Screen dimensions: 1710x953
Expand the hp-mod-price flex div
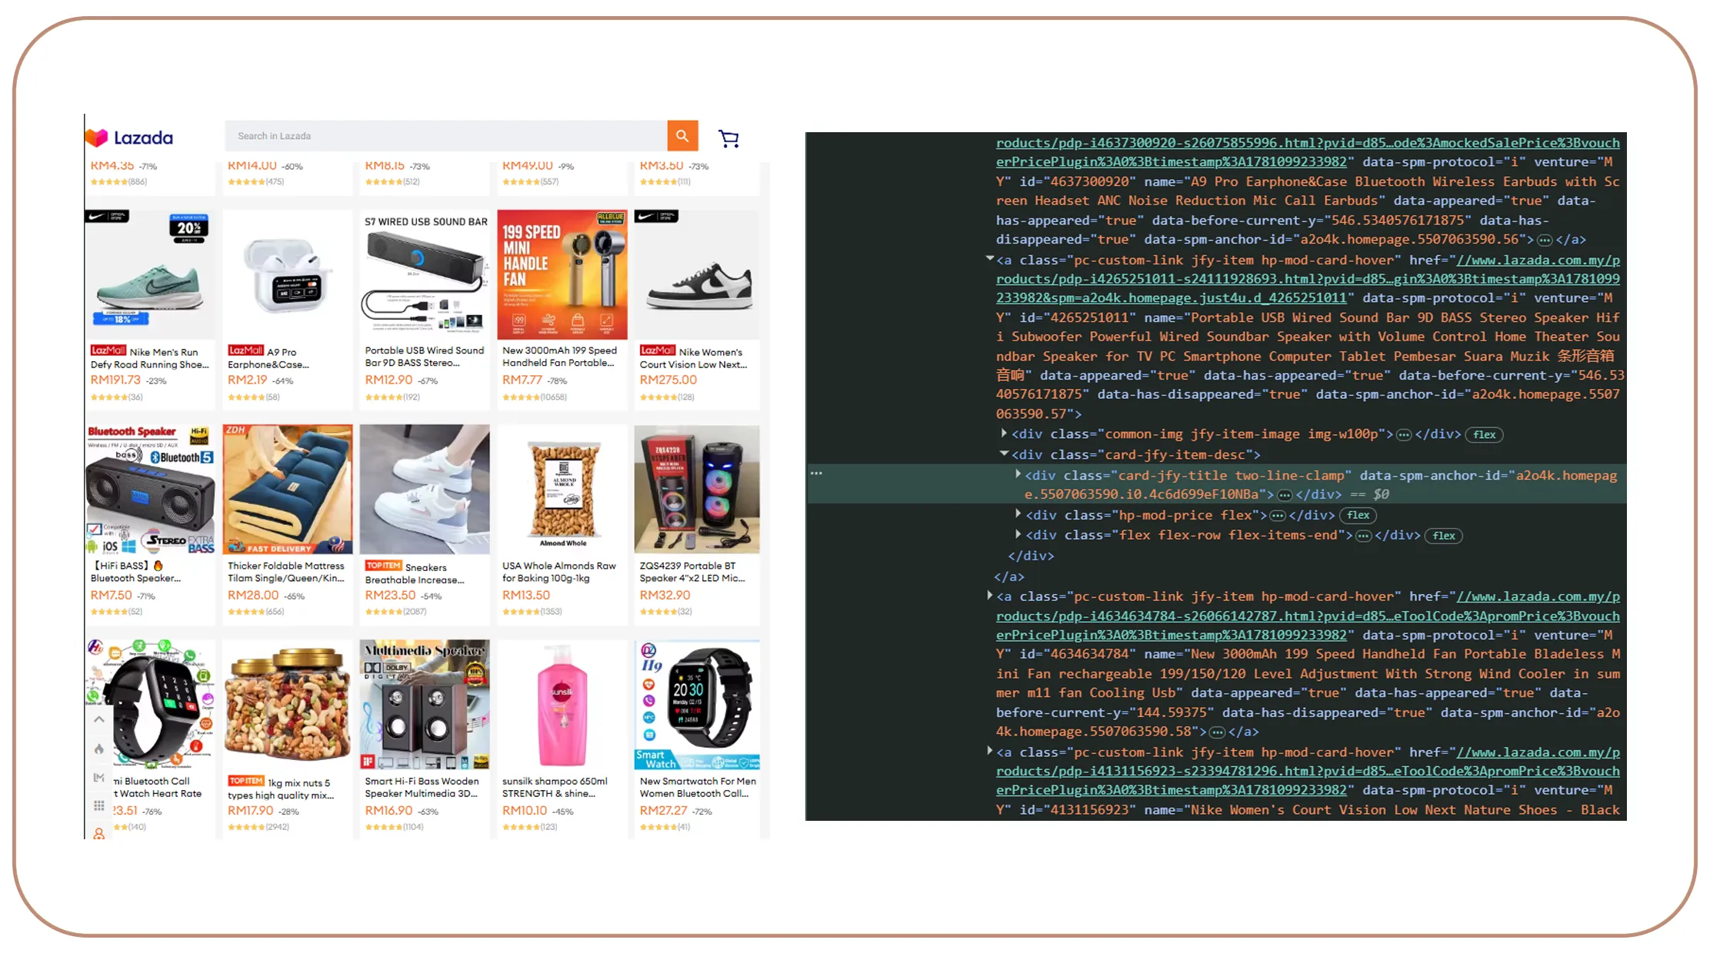click(x=1018, y=513)
